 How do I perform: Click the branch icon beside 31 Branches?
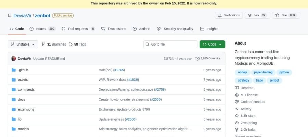tap(43, 45)
